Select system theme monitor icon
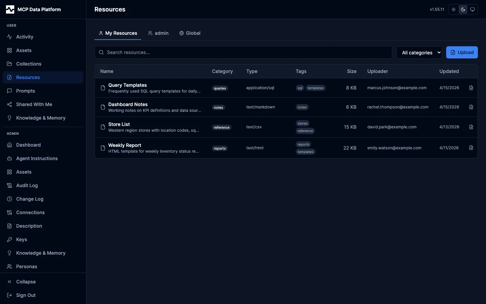Image resolution: width=486 pixels, height=304 pixels. click(x=473, y=9)
